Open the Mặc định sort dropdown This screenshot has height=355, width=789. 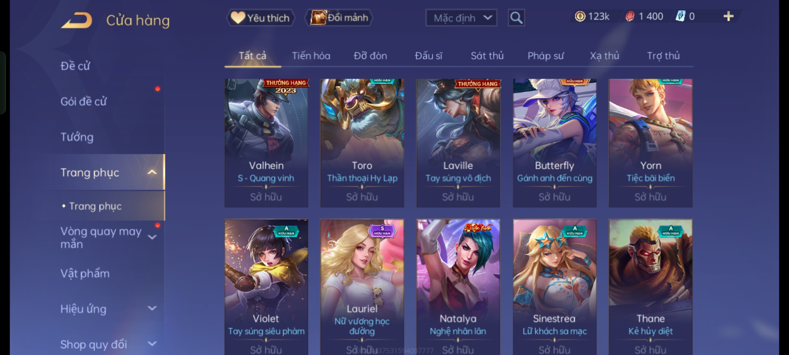(461, 18)
